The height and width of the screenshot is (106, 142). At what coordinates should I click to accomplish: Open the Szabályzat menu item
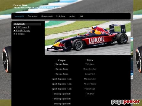(x=61, y=16)
